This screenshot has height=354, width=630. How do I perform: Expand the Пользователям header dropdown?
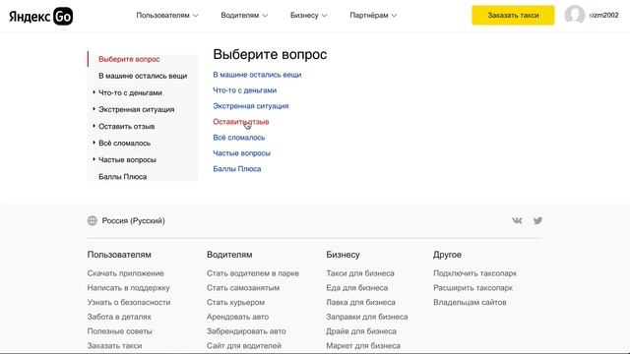point(166,16)
